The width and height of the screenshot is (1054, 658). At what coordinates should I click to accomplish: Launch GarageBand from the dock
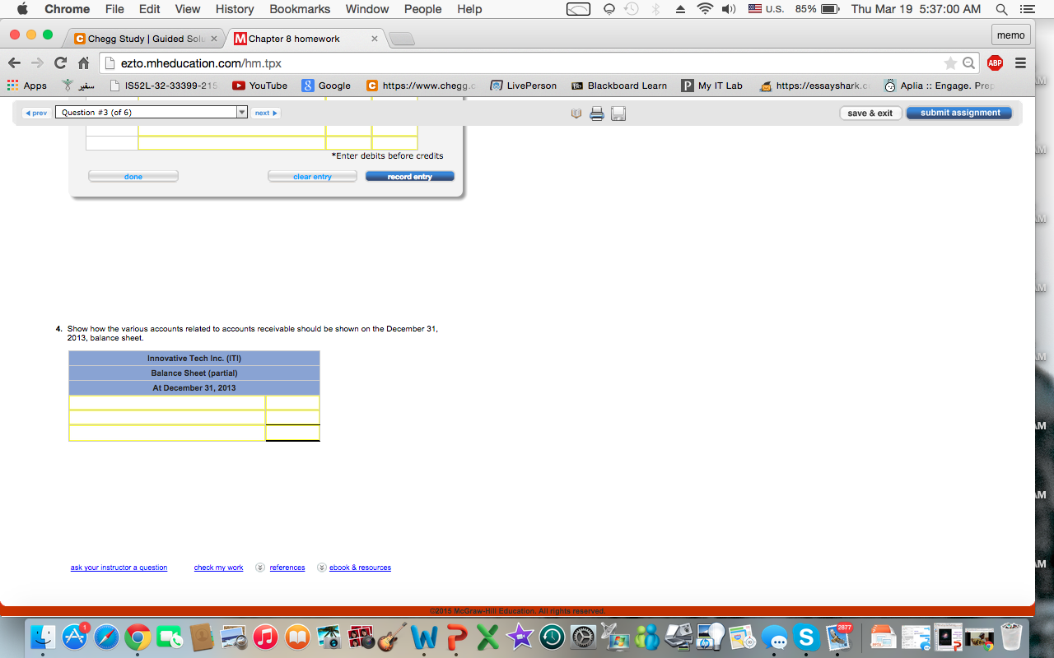392,637
